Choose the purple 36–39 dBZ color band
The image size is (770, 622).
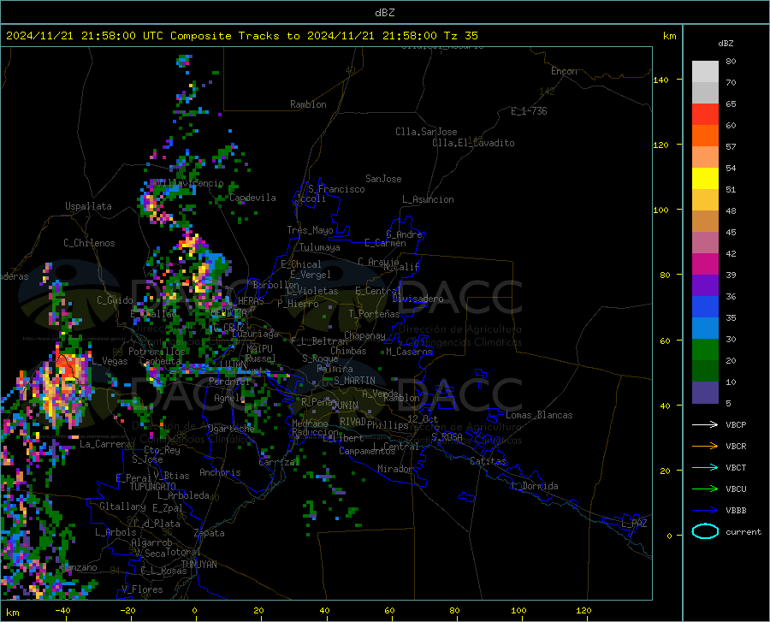[x=705, y=286]
